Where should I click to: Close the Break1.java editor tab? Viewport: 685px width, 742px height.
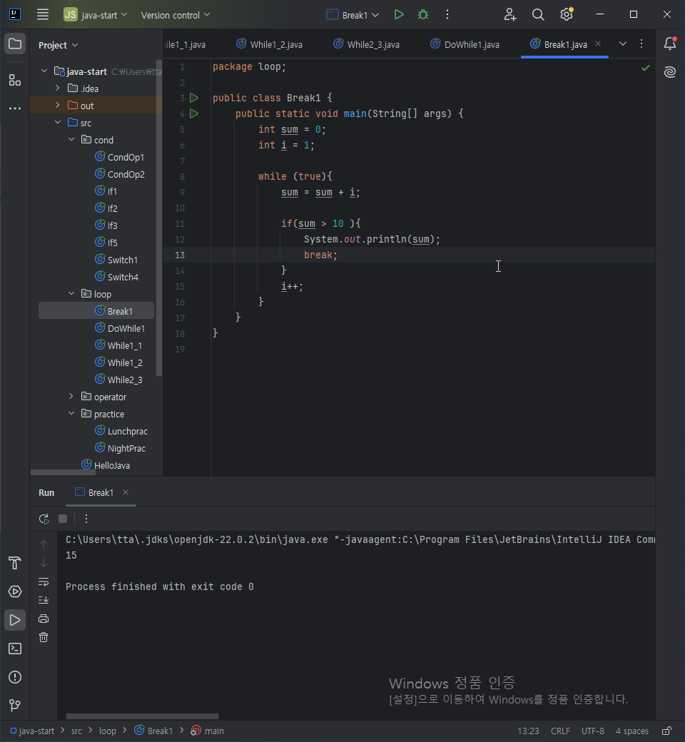[598, 44]
